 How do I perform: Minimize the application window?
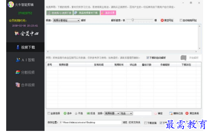(183, 3)
